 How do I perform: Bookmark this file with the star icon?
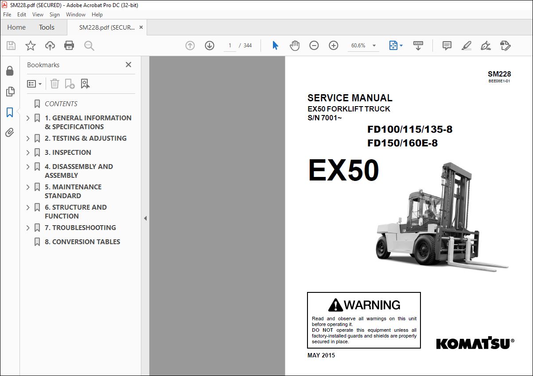[31, 46]
